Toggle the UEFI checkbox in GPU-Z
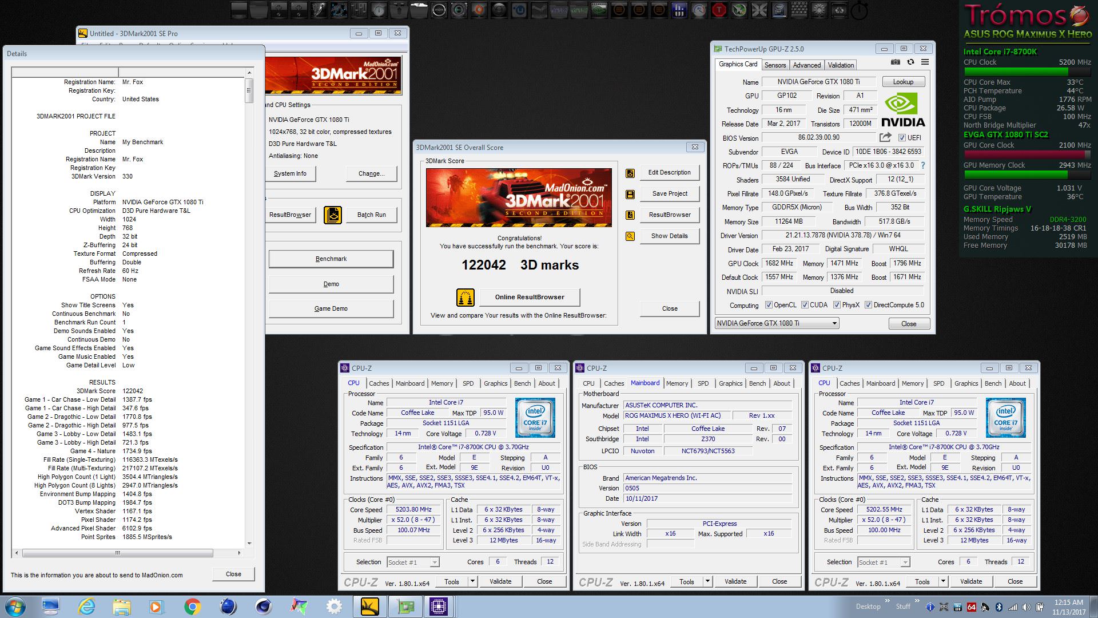 tap(902, 138)
